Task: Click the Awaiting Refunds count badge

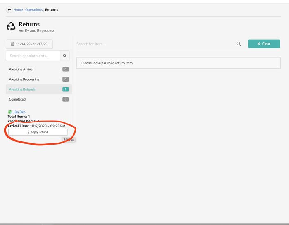Action: tap(65, 89)
